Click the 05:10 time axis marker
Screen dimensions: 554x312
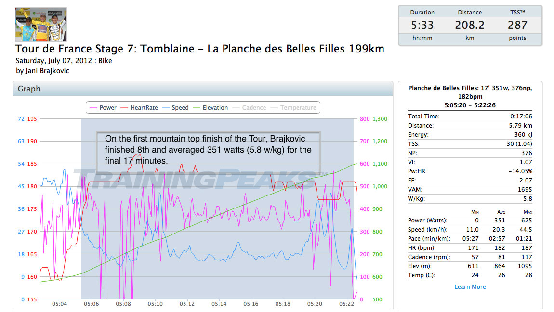155,304
